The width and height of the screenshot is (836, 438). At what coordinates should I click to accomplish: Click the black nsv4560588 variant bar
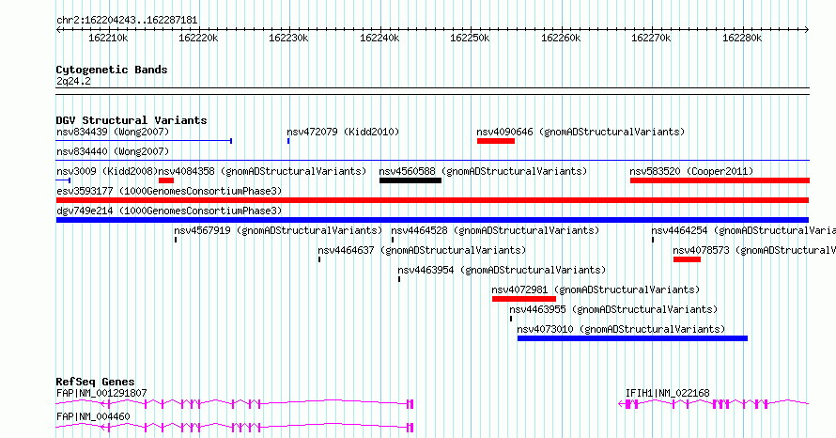pyautogui.click(x=410, y=180)
